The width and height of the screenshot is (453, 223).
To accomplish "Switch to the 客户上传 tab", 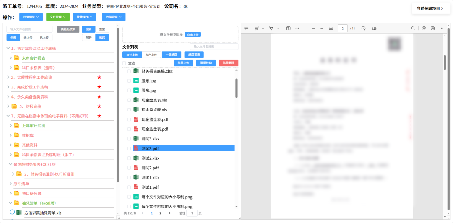I will 151,54.
